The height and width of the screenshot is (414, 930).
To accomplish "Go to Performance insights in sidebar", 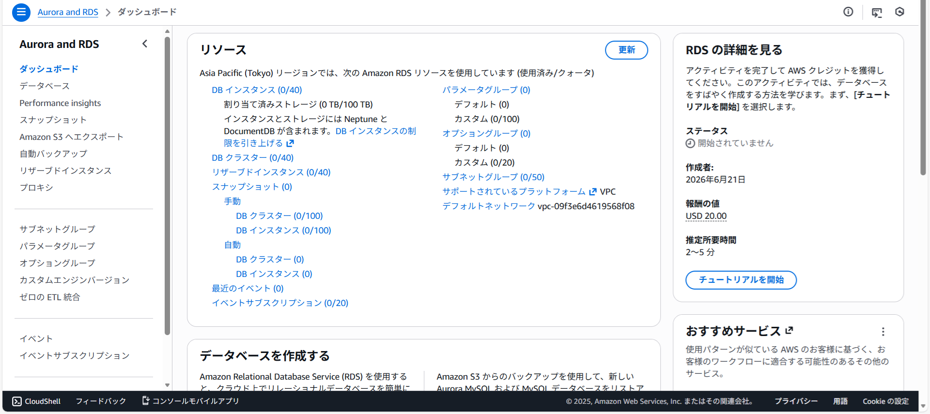I will point(60,103).
